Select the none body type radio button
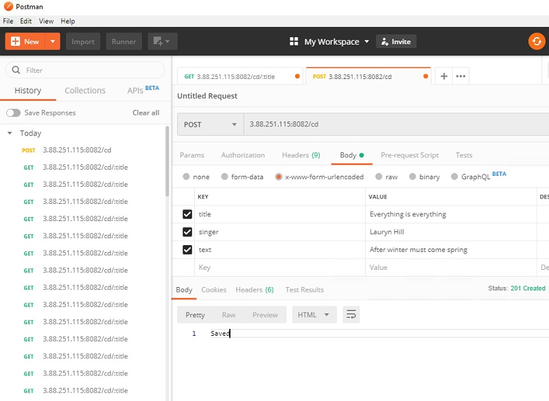This screenshot has width=549, height=401. (x=186, y=176)
